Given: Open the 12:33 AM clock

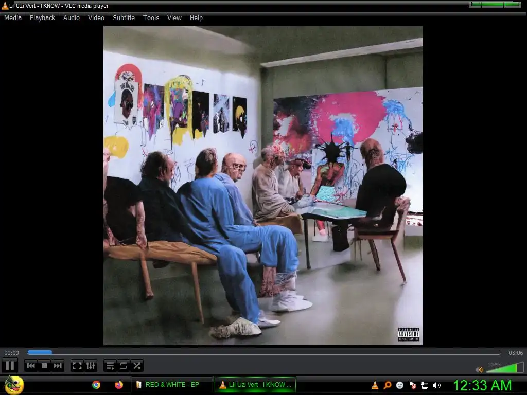Looking at the screenshot, I should (x=482, y=385).
